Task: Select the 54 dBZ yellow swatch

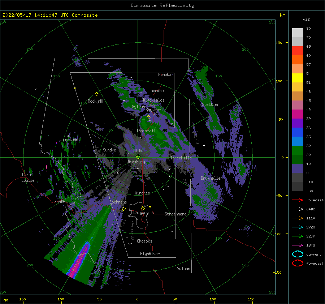Action: [298, 78]
